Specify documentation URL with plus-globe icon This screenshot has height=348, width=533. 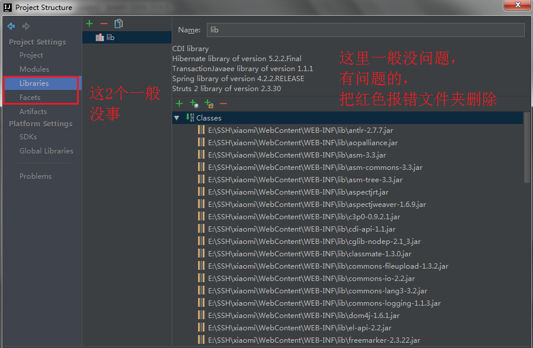[x=194, y=103]
